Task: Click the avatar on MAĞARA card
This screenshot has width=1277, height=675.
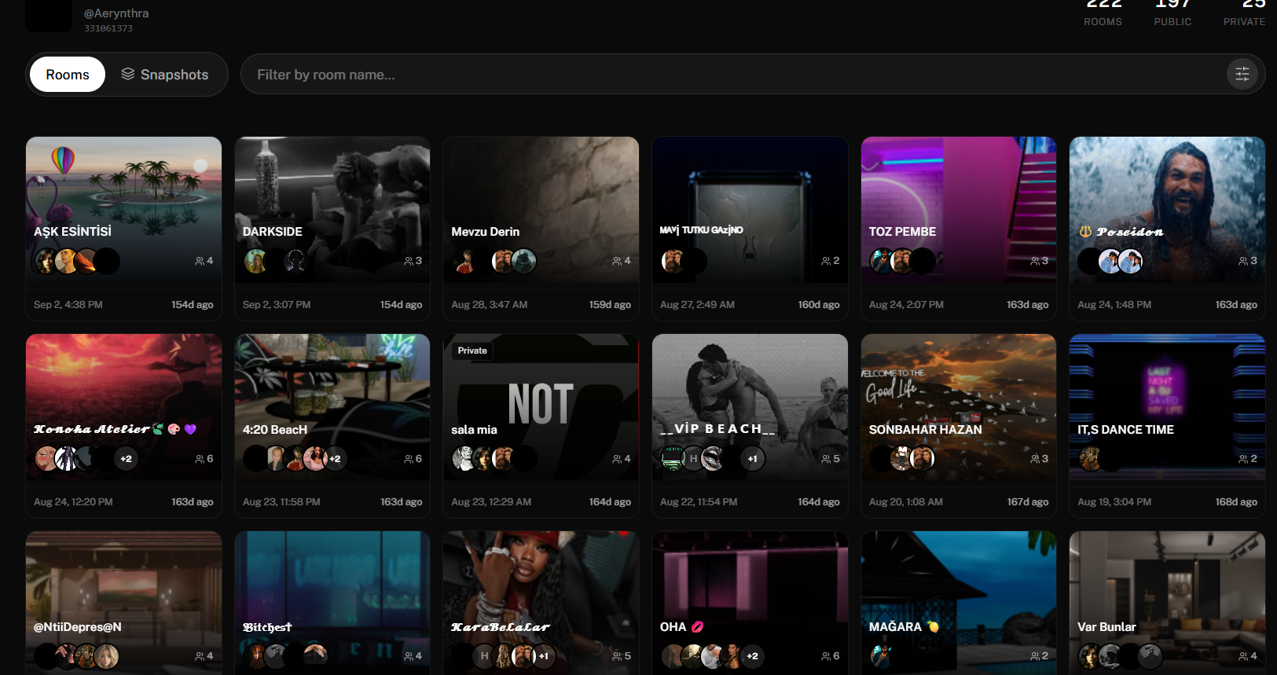Action: [882, 656]
